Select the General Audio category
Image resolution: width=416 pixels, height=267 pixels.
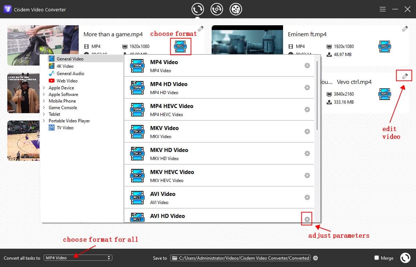(70, 73)
